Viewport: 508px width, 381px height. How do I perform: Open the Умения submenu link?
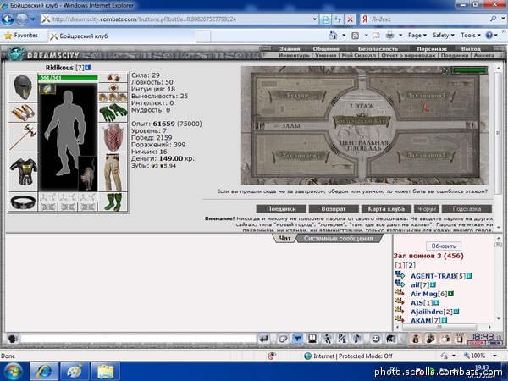coord(326,55)
